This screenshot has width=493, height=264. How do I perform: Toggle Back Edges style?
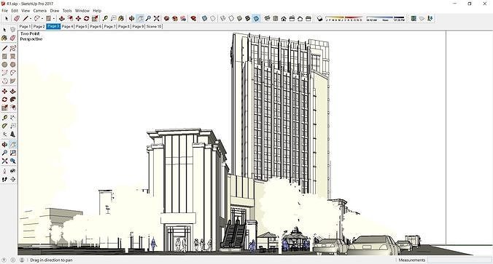213,18
